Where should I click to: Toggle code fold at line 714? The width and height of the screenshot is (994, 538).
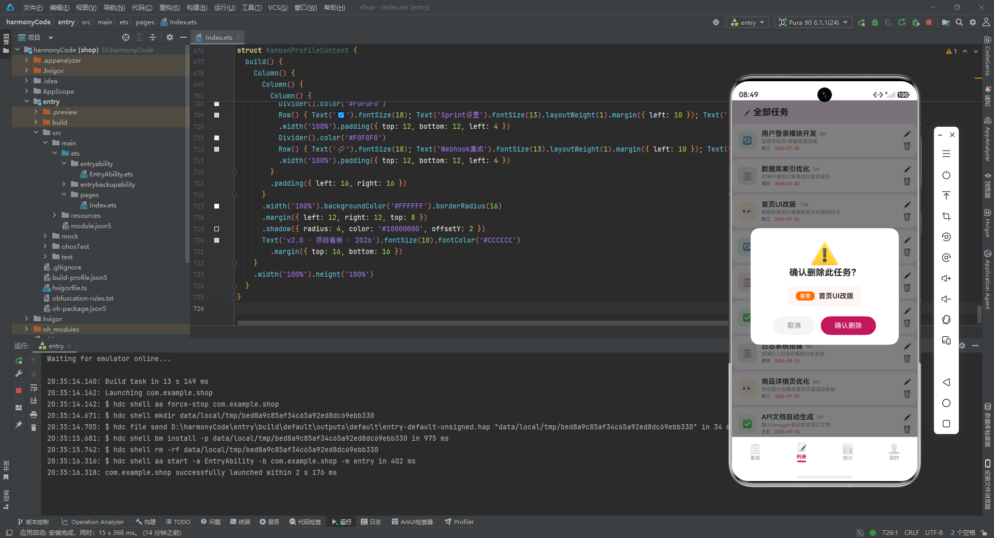234,172
